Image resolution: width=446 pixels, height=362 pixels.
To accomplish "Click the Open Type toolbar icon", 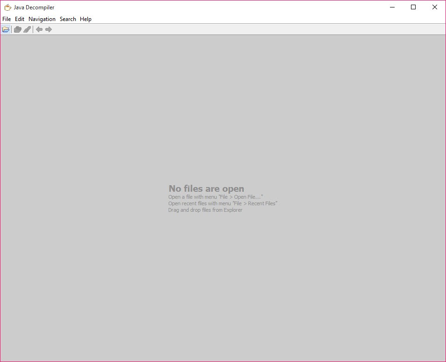I will point(18,29).
